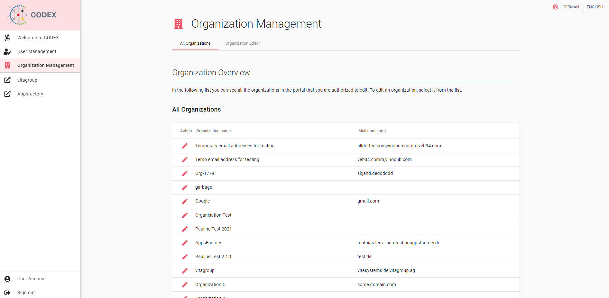The image size is (609, 298).
Task: Switch language to GERMAN
Action: click(570, 7)
